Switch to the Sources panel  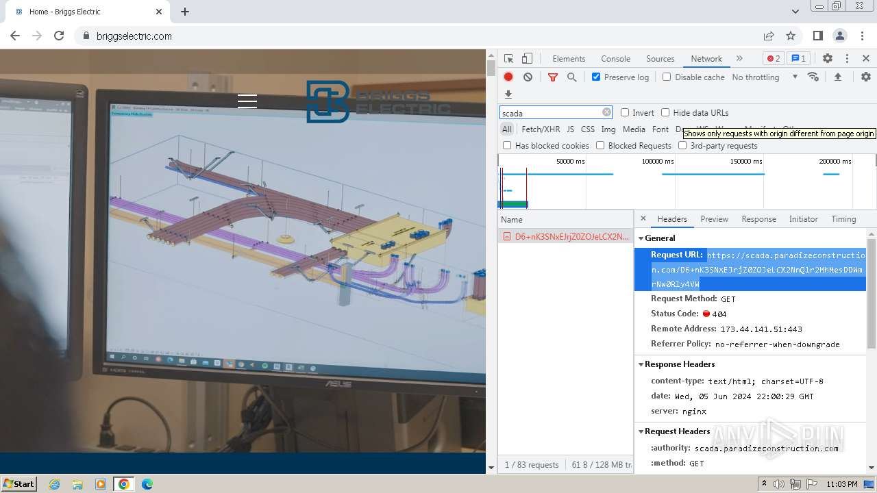660,59
